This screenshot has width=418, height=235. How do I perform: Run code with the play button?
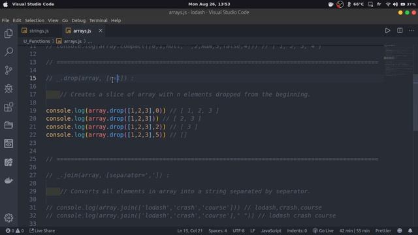click(x=387, y=31)
